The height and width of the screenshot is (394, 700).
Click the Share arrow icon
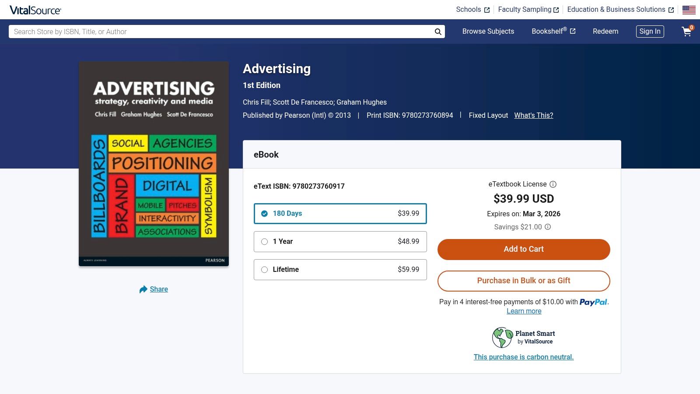[143, 289]
